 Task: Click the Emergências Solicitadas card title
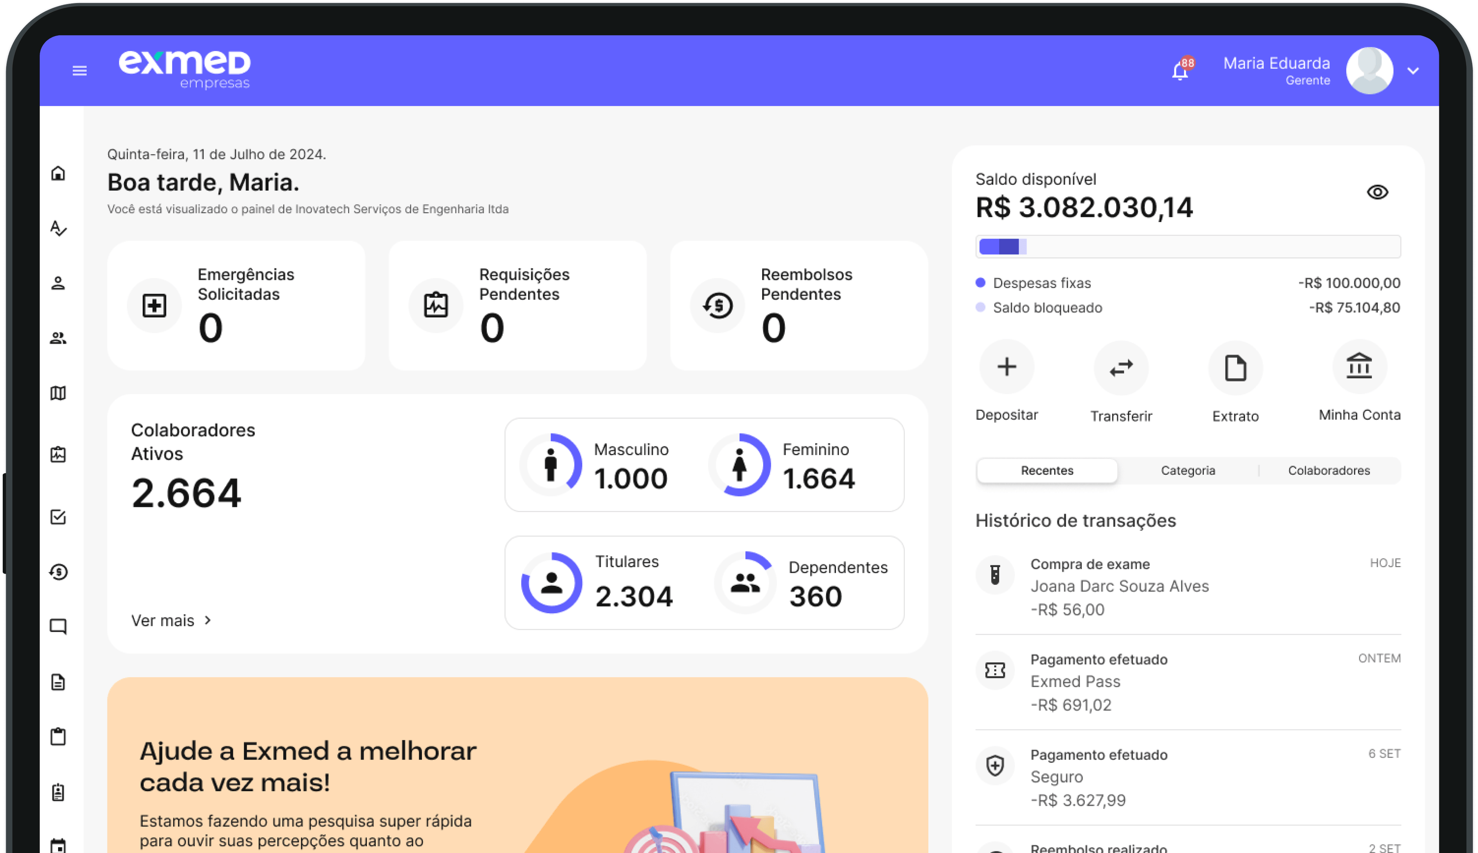pyautogui.click(x=246, y=284)
